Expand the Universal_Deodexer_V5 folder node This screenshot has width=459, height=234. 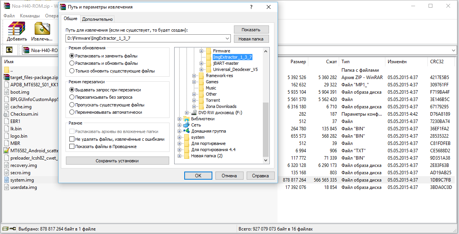coord(202,69)
